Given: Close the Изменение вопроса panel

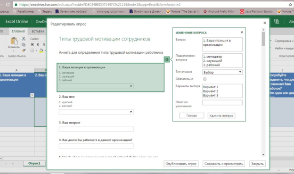Looking at the screenshot, I should tap(242, 32).
